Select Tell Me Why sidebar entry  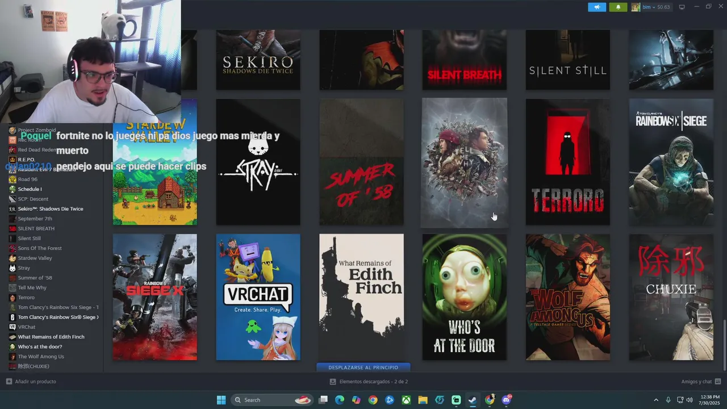point(32,287)
